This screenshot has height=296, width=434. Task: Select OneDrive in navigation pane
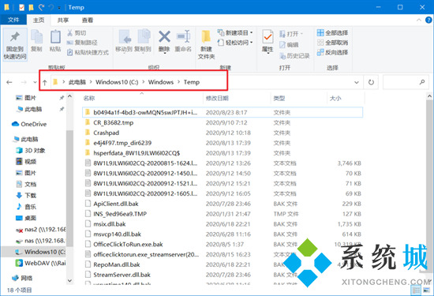click(x=29, y=124)
